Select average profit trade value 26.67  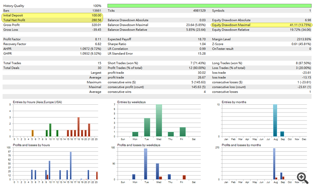tap(202, 78)
